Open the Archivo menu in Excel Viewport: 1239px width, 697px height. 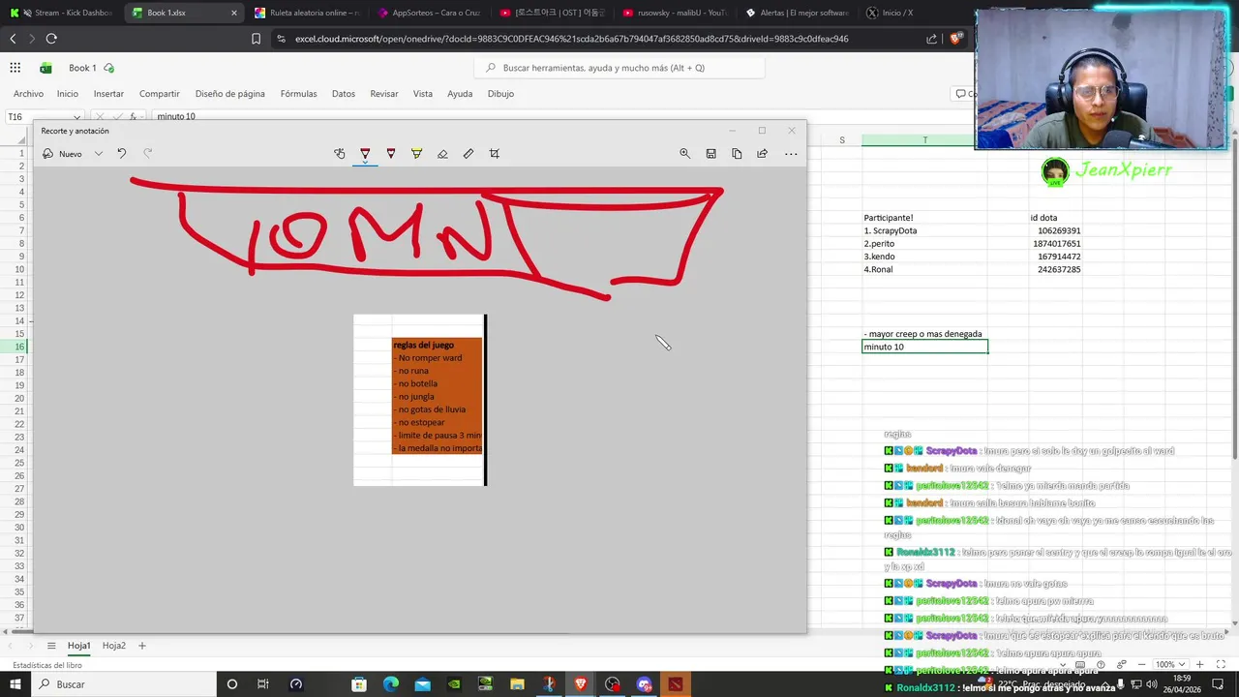tap(28, 94)
